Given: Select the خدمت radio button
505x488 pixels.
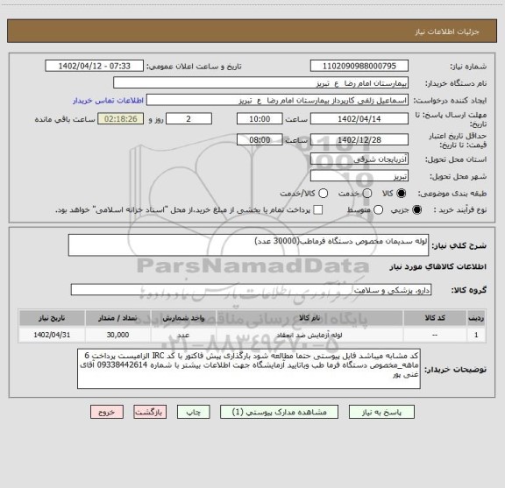Looking at the screenshot, I should pyautogui.click(x=367, y=194).
